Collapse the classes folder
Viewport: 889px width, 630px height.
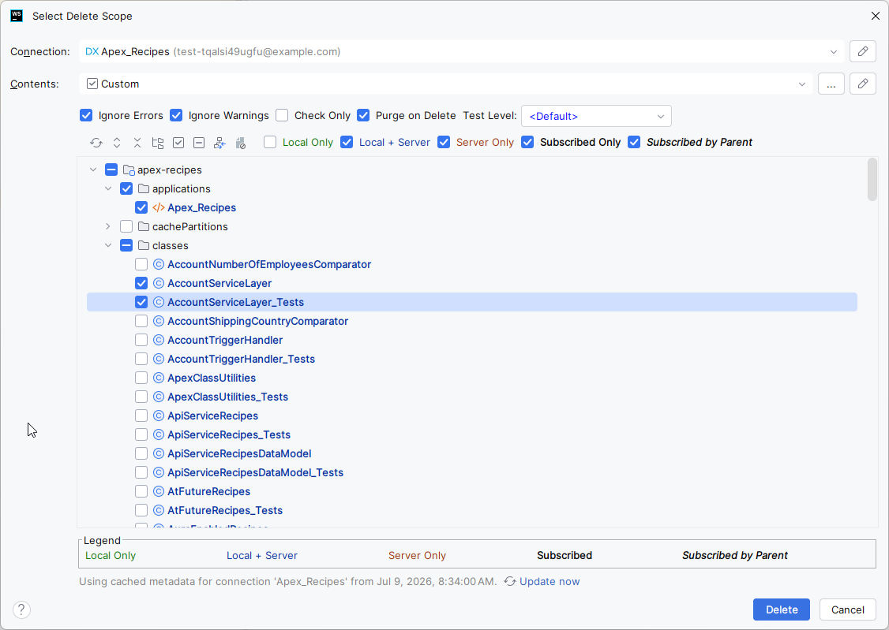[x=107, y=245]
